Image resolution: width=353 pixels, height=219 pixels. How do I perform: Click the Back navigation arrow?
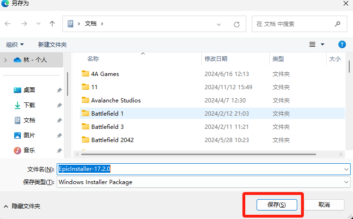8,24
